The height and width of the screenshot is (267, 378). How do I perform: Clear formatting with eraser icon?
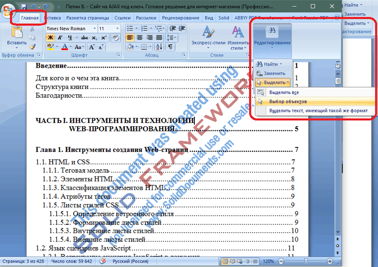[116, 38]
